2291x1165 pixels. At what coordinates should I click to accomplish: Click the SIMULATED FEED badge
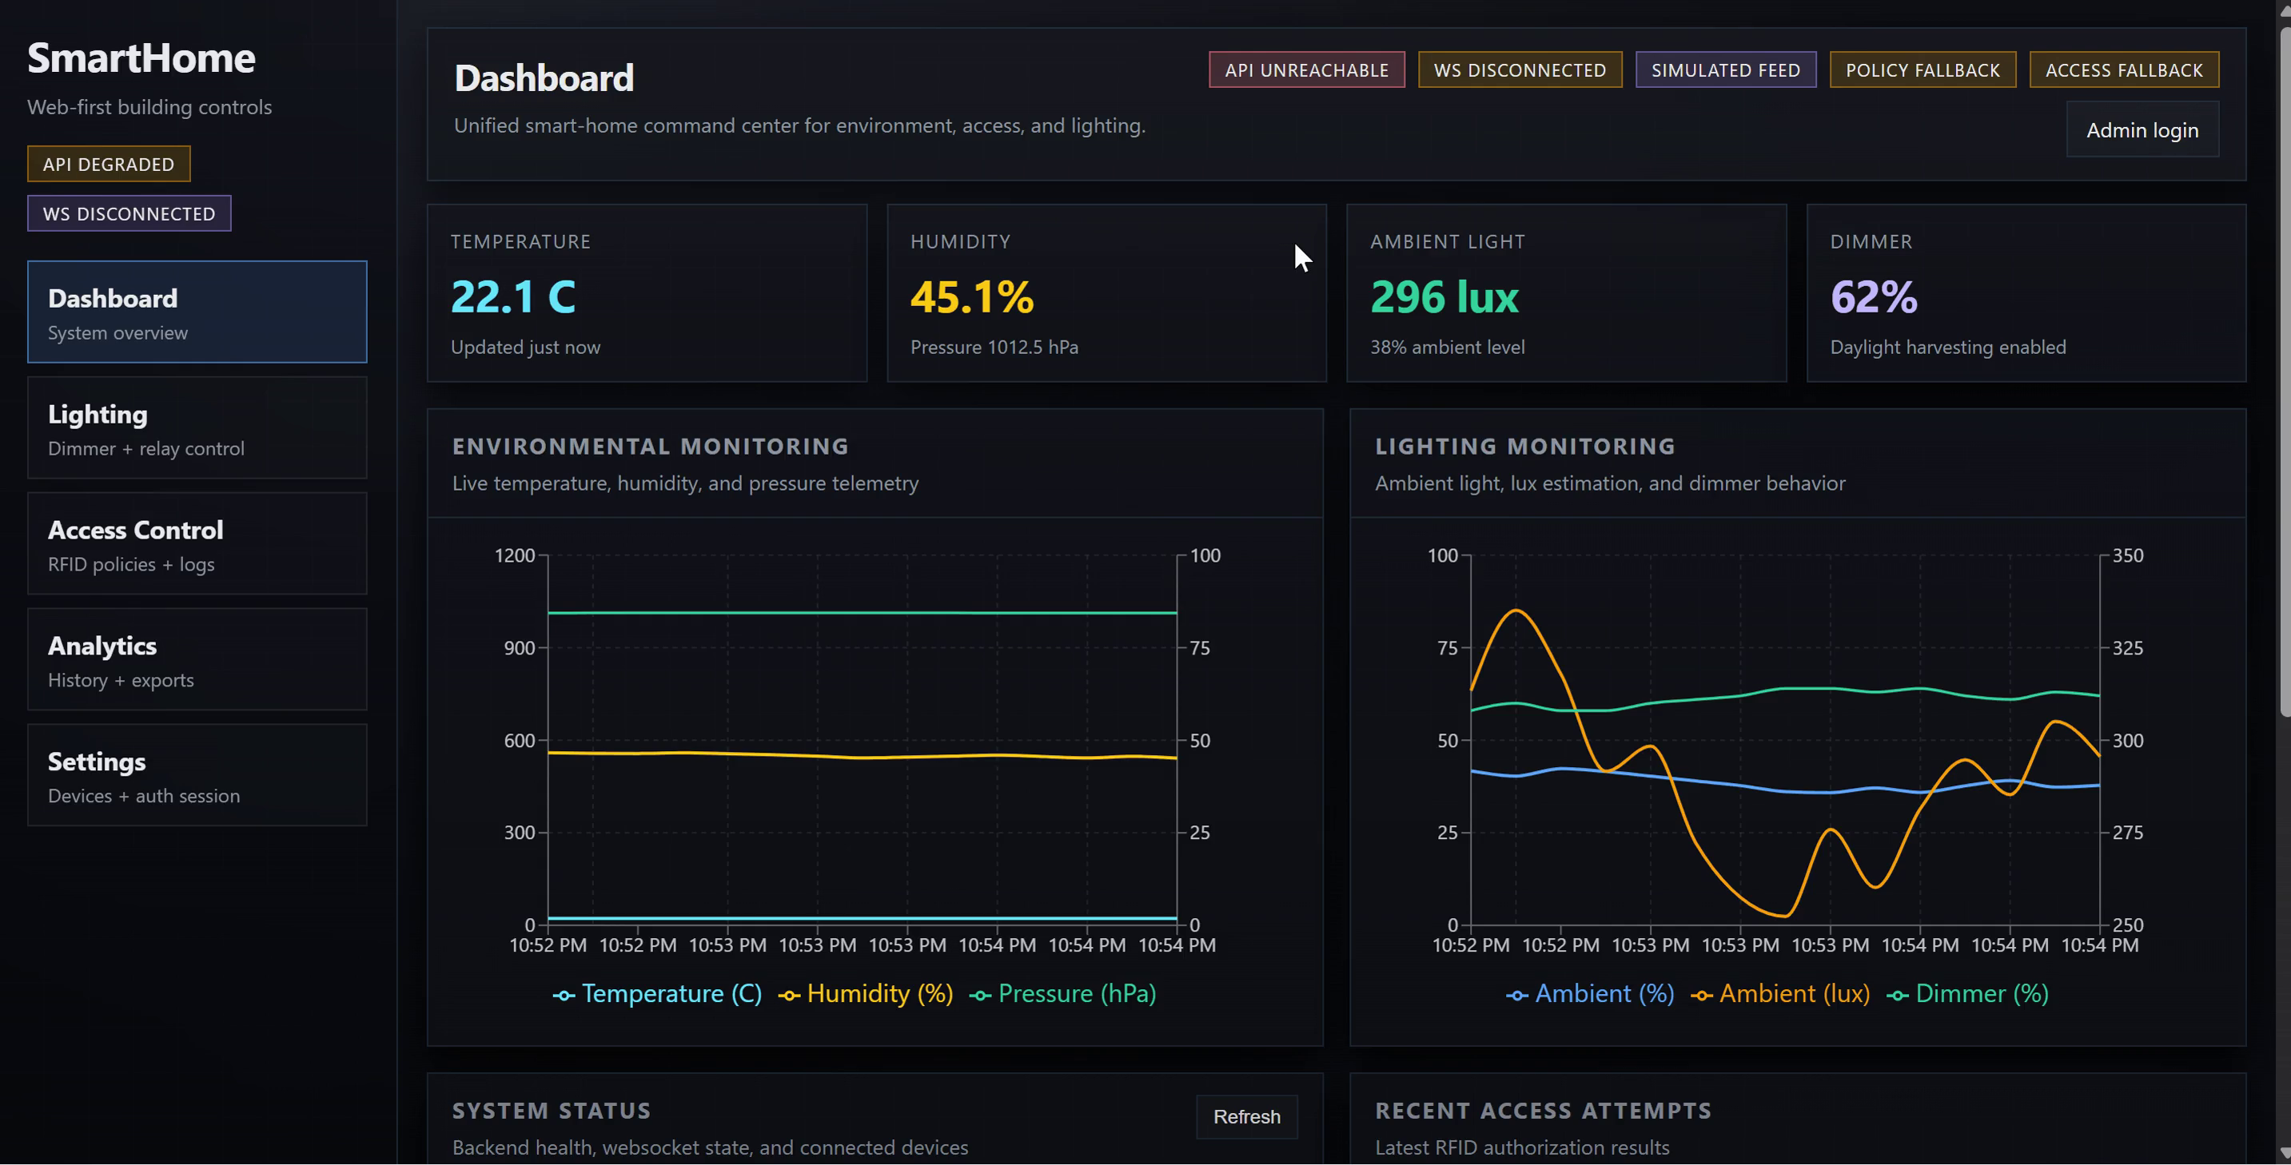point(1724,70)
